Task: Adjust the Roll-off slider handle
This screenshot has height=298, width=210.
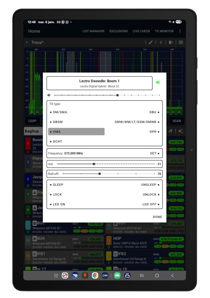Action: (x=100, y=174)
